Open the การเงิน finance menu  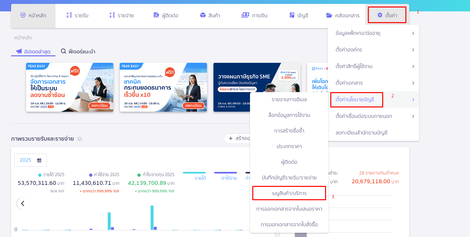pyautogui.click(x=254, y=15)
